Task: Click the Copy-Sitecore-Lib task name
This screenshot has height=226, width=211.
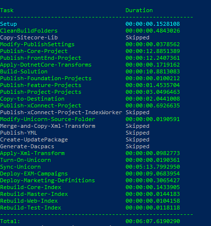Action: 29,37
